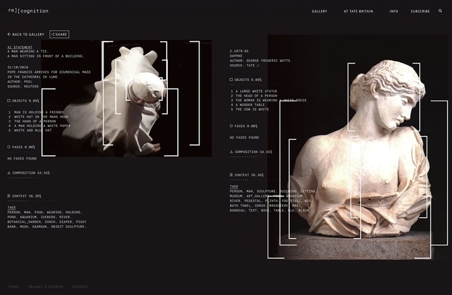Open the Contact footer link
This screenshot has width=452, height=295.
(80, 287)
